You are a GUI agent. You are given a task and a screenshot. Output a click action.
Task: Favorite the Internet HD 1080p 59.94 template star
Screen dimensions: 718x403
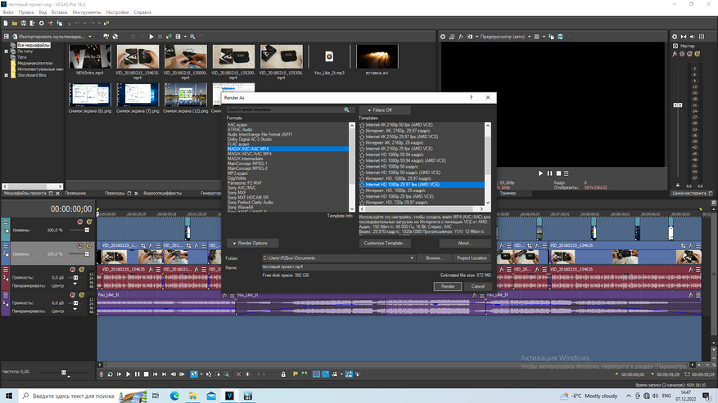tap(362, 154)
